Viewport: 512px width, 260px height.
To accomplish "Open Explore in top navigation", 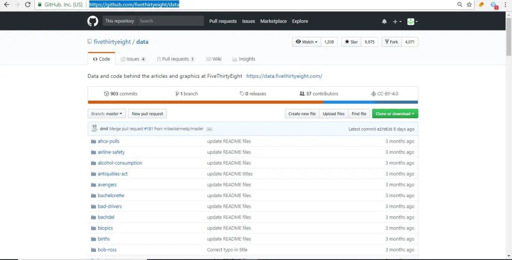I will coord(300,21).
